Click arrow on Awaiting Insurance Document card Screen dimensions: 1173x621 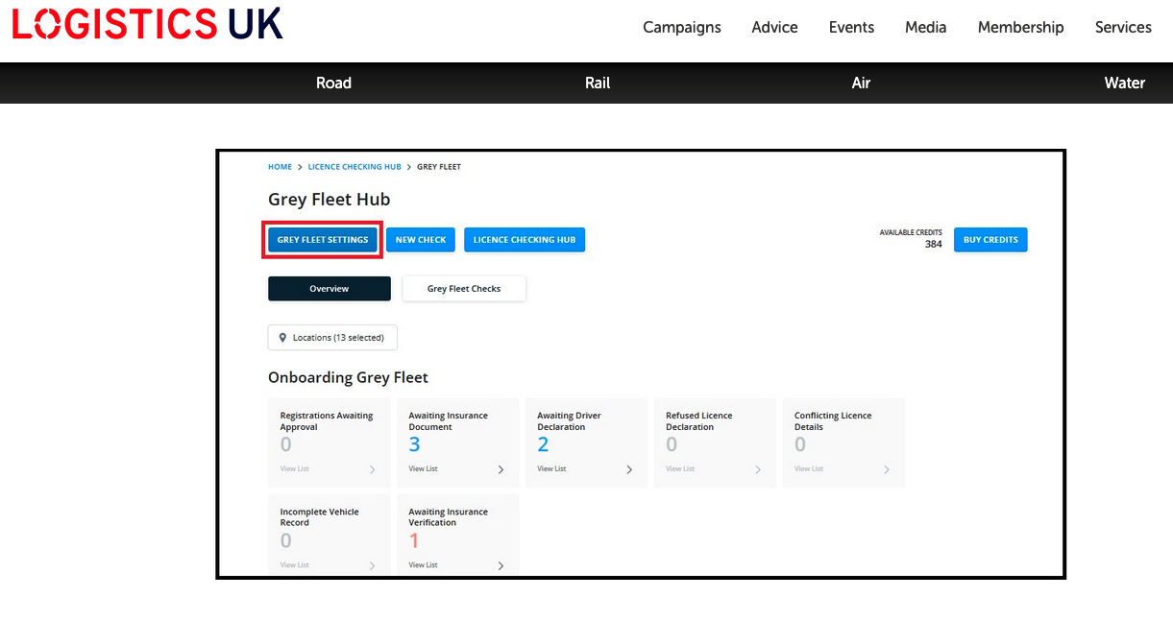coord(501,469)
